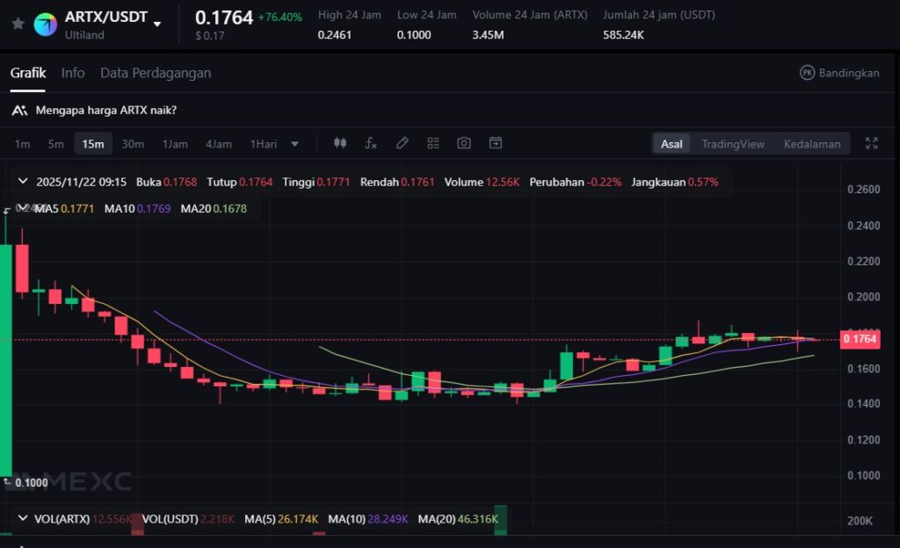The height and width of the screenshot is (548, 900).
Task: Add ARTX/USDT to favorites with star
Action: coord(18,24)
